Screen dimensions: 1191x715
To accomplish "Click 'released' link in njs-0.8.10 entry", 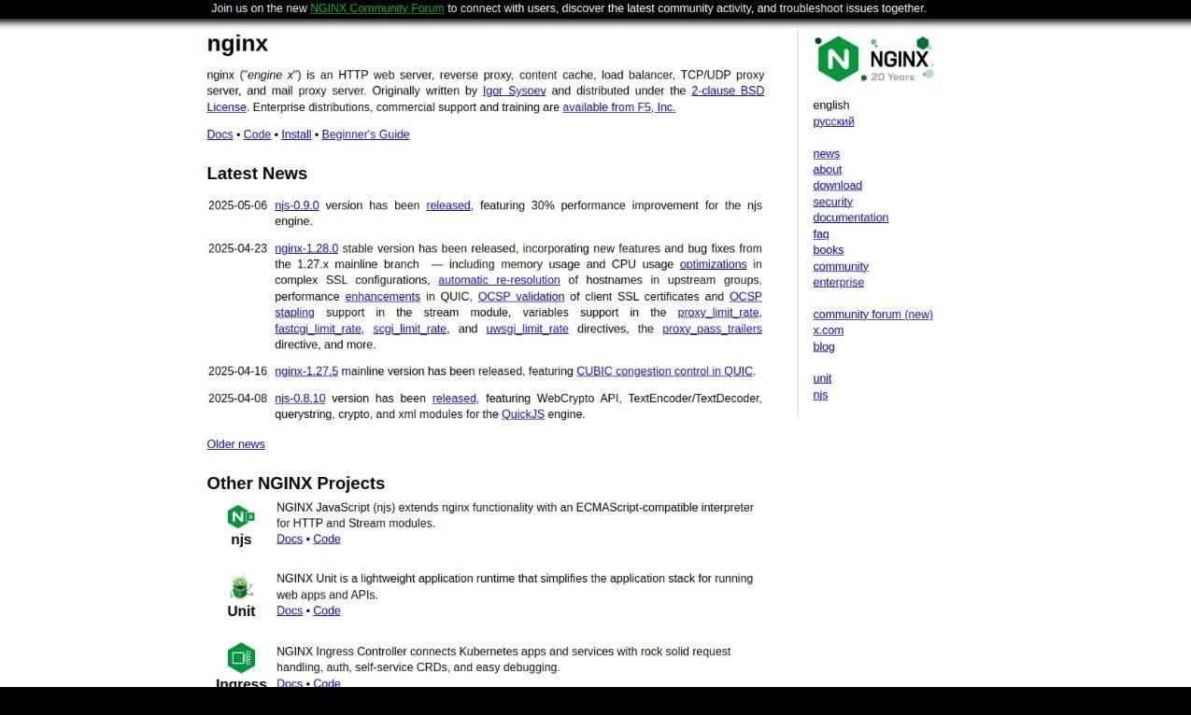I will (454, 399).
